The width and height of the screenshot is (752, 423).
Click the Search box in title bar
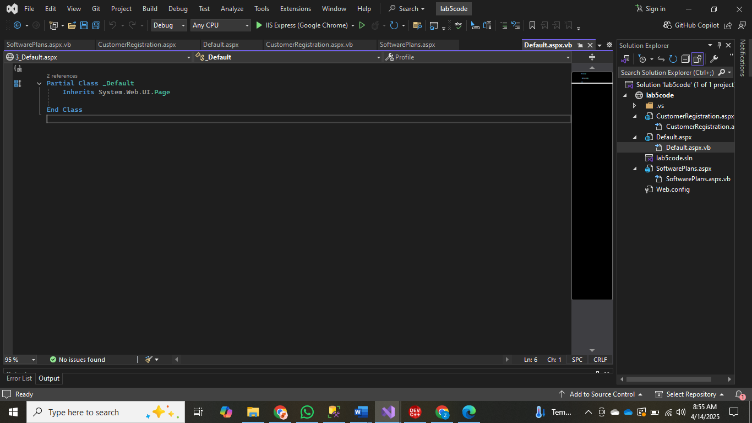(407, 9)
